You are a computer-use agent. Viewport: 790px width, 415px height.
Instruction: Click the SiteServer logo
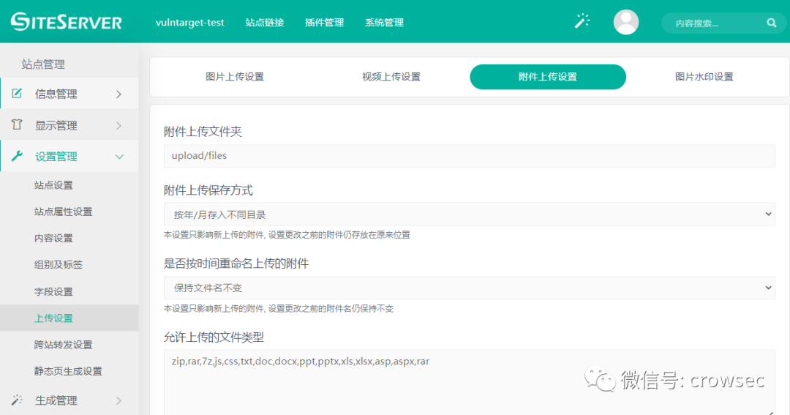click(67, 22)
